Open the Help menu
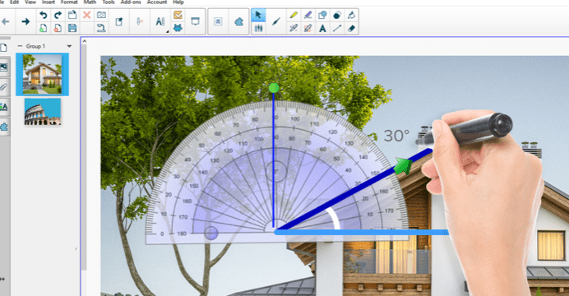 pyautogui.click(x=178, y=2)
